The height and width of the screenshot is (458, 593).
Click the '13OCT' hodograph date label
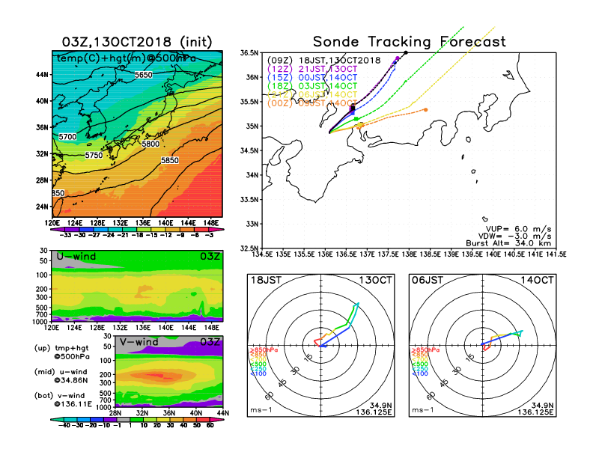click(375, 280)
